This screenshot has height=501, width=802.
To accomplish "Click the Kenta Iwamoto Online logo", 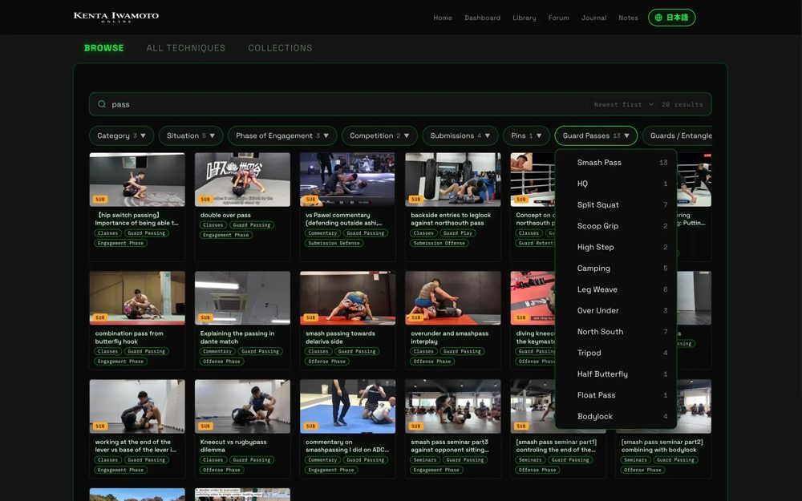I will click(x=116, y=17).
